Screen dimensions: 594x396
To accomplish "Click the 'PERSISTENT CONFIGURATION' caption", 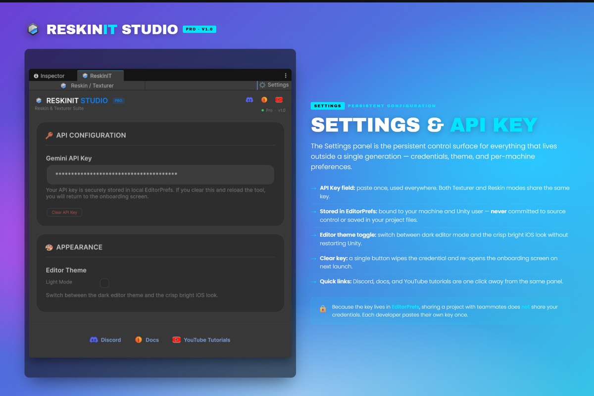I will (x=392, y=106).
